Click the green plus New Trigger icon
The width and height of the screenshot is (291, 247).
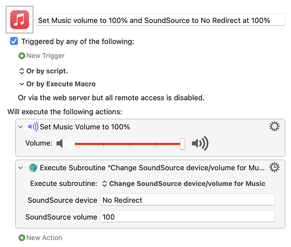click(x=22, y=55)
